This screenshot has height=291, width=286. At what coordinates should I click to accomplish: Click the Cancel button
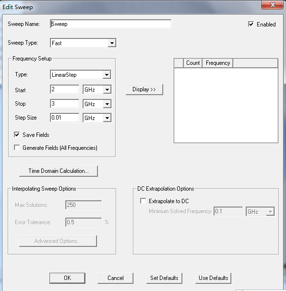[x=115, y=278]
